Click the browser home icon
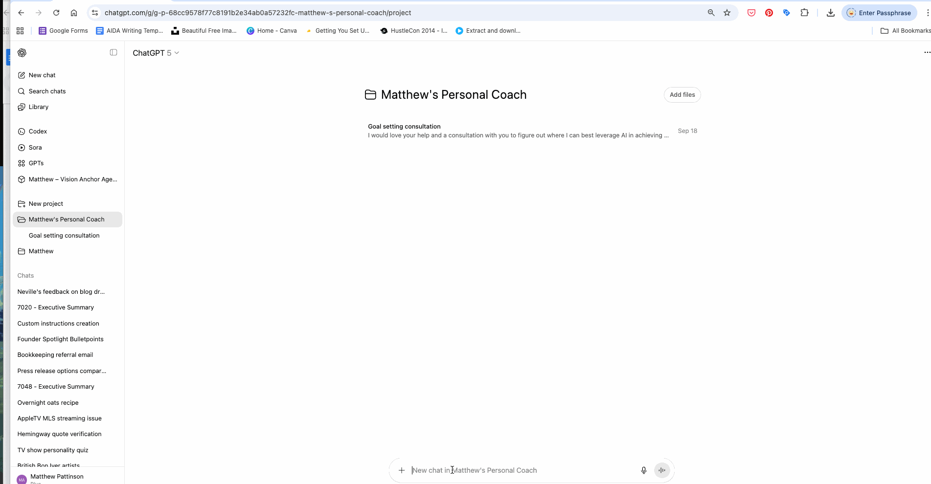Image resolution: width=931 pixels, height=484 pixels. 74,13
